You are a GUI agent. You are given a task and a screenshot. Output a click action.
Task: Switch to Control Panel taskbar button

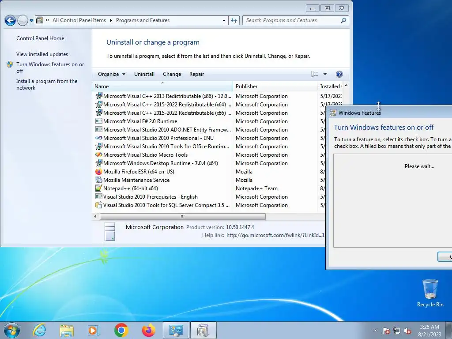tap(176, 330)
